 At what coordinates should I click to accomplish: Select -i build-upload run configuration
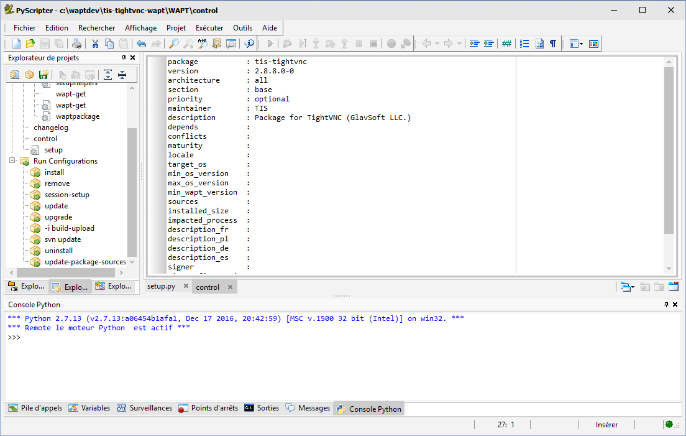[x=70, y=228]
